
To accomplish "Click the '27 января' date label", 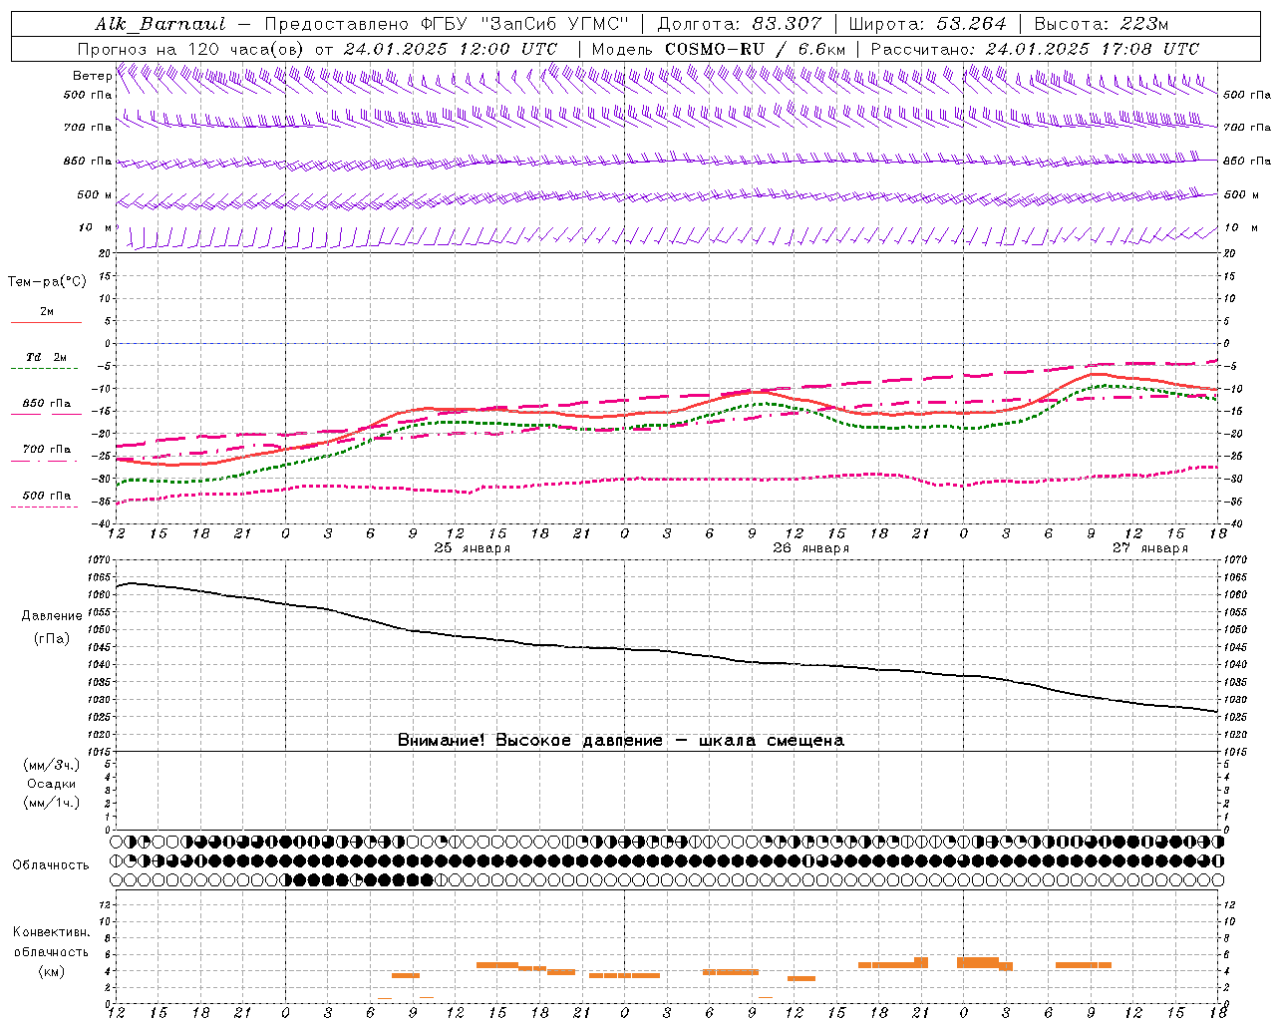I will coord(1150,548).
